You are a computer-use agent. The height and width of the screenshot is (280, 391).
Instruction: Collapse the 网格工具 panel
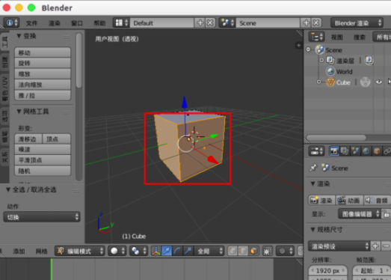click(19, 112)
